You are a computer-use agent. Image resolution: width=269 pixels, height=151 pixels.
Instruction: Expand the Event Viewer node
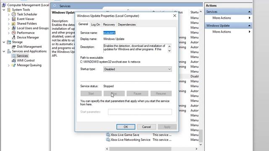[9, 19]
